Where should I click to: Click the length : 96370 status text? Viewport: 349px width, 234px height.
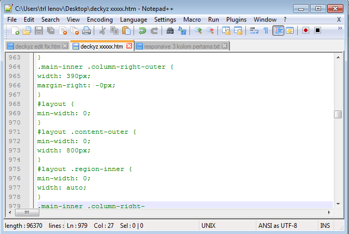pyautogui.click(x=23, y=226)
